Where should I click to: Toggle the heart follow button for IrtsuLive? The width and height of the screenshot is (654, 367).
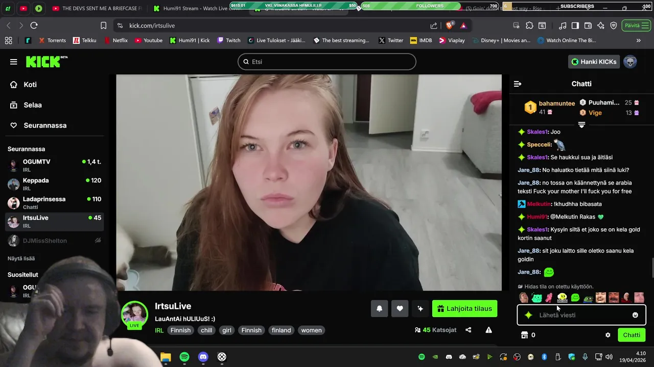pyautogui.click(x=400, y=308)
